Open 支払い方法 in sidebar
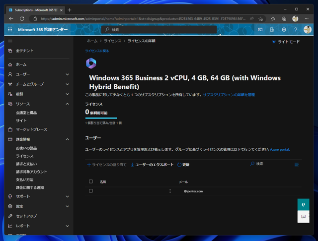 (x=24, y=180)
